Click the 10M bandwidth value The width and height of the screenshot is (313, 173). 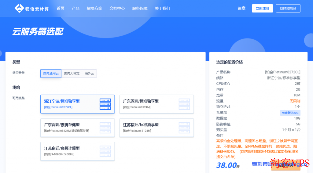point(296,95)
